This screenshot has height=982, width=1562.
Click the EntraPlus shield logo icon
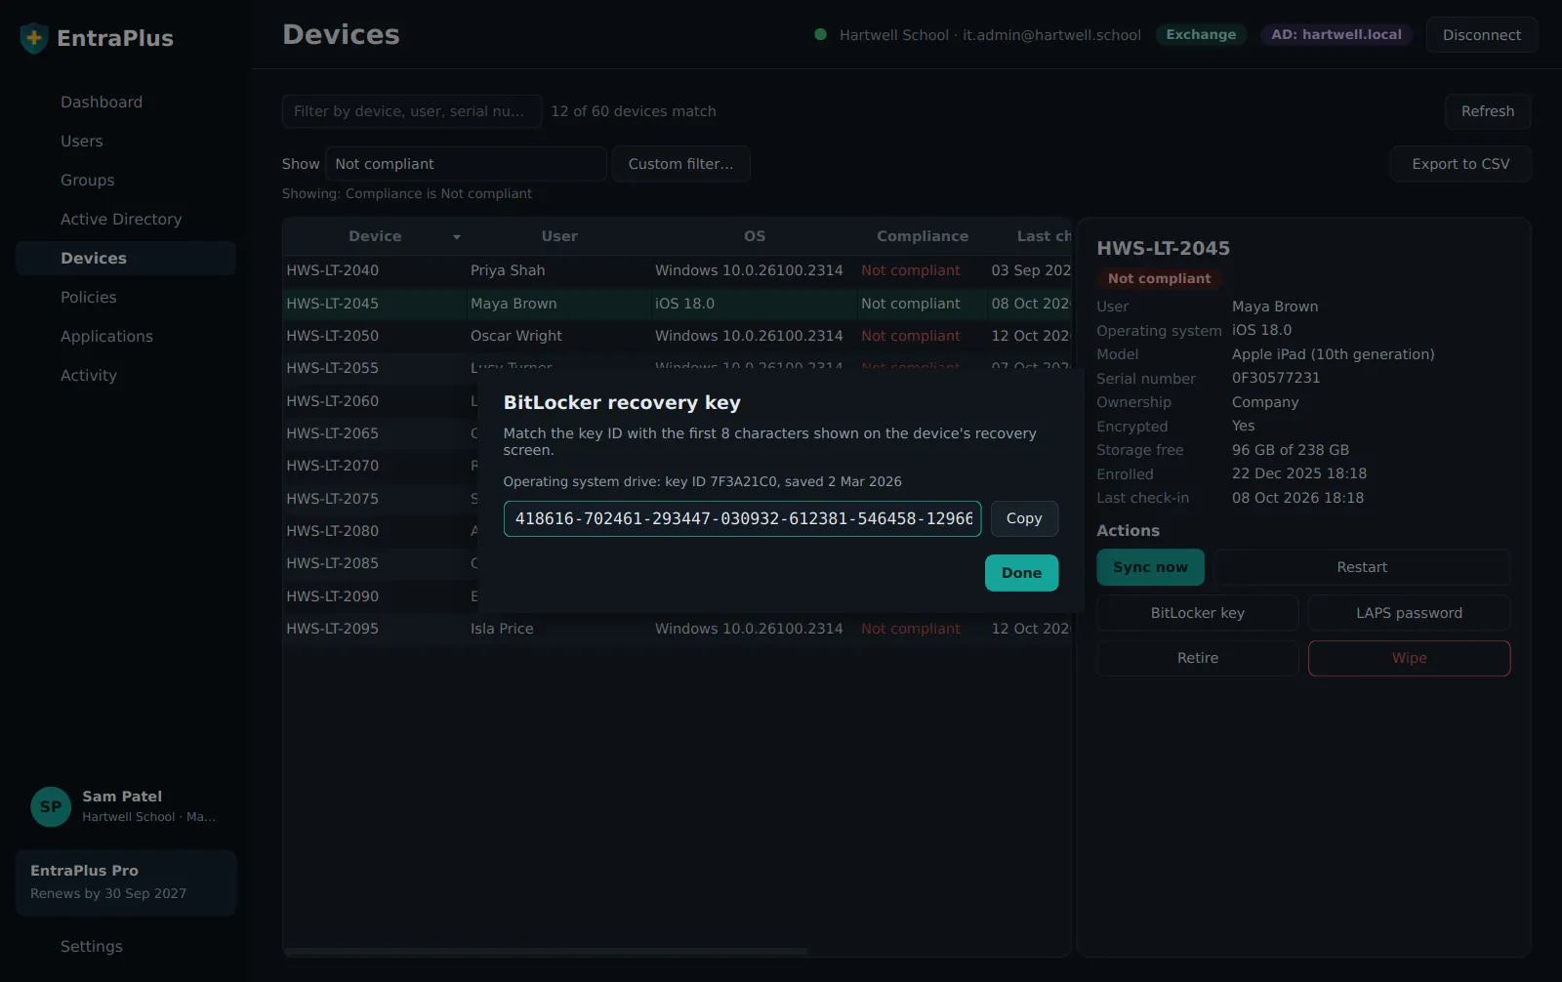click(x=34, y=38)
